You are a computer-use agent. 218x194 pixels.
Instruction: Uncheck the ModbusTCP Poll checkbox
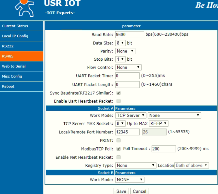point(118,149)
